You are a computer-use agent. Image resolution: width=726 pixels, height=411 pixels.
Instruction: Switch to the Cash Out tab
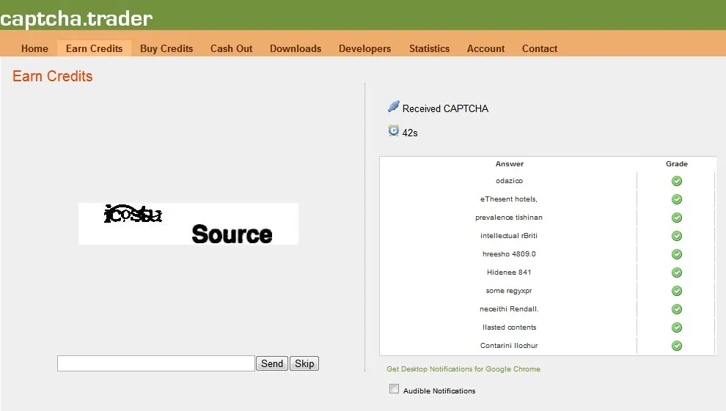pyautogui.click(x=231, y=48)
